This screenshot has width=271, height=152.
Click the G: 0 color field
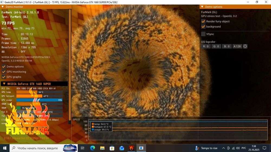(216, 46)
